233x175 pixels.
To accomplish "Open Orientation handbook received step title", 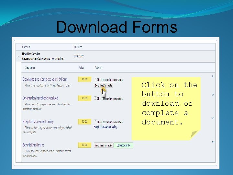I will point(40,98).
